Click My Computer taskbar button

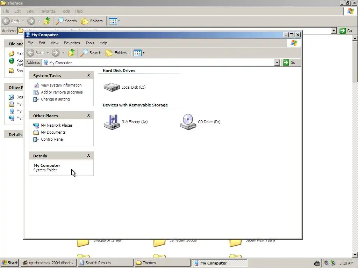click(x=219, y=263)
